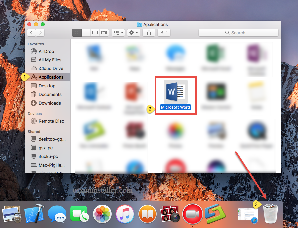This screenshot has height=228, width=298.
Task: Open Xcode from the Dock
Action: (34, 214)
